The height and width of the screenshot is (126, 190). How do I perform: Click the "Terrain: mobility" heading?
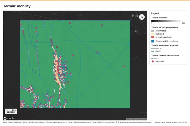(17, 6)
